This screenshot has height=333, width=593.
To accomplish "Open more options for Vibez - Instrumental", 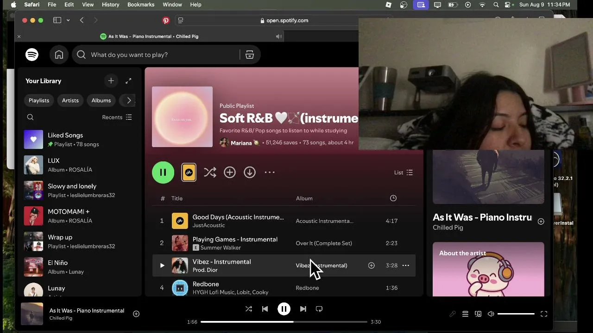I will [x=406, y=265].
